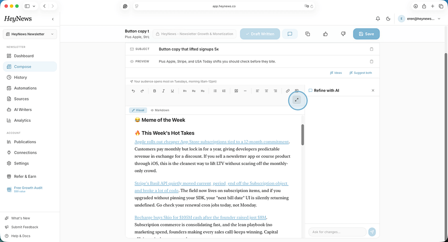Duplicate this newsletter draft

pos(308,34)
